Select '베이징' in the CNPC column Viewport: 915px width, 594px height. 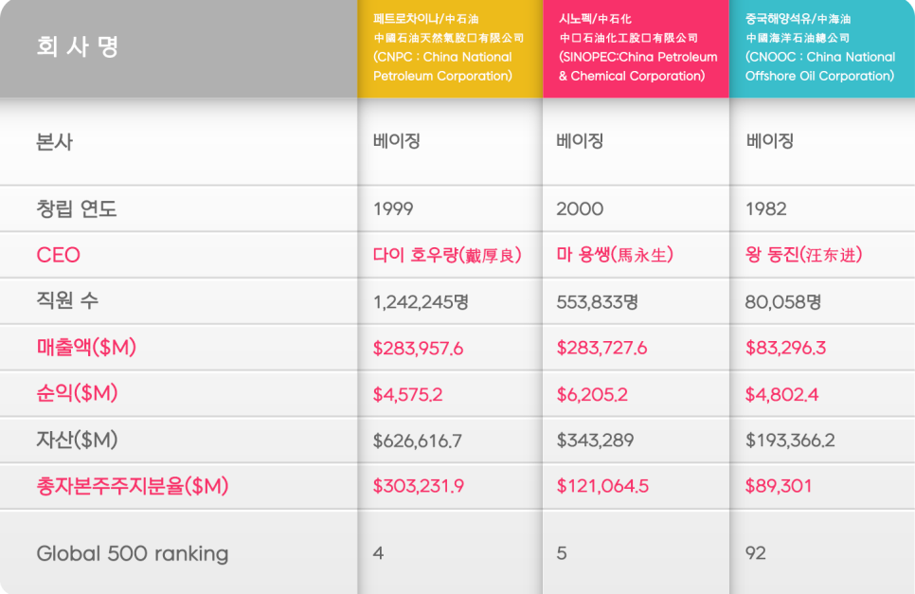pos(397,140)
